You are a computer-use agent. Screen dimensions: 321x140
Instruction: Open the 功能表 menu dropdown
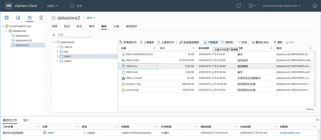pos(52,6)
